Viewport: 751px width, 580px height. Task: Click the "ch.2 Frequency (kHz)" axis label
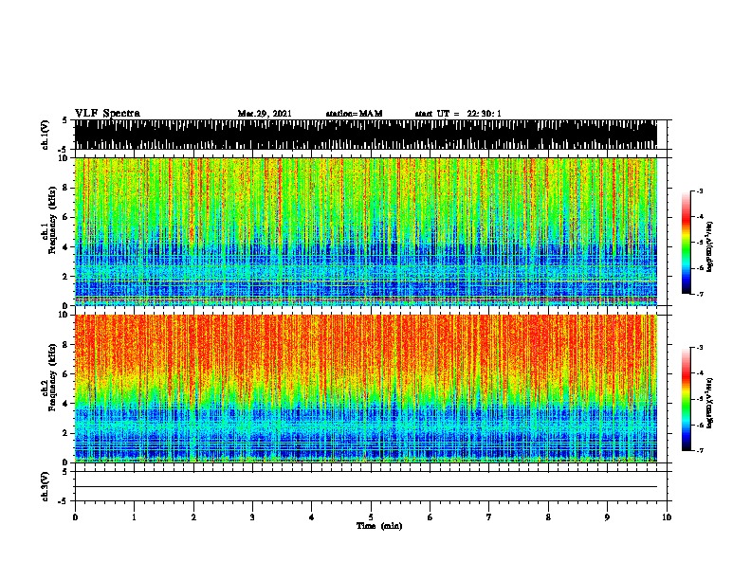(49, 377)
